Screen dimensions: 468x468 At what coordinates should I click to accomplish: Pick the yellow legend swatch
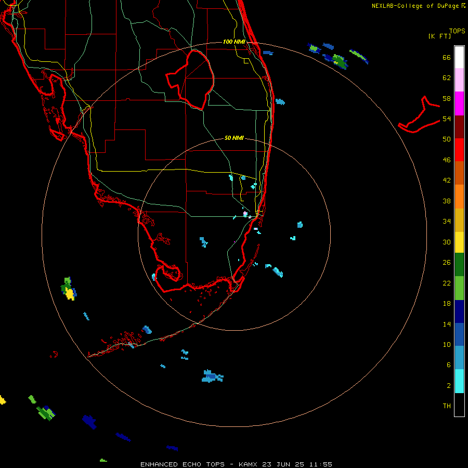click(459, 242)
